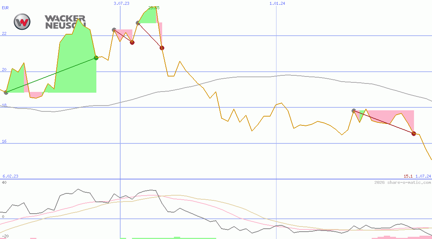Click the final red marker near 16 EUR
432x239 pixels.
tap(414, 133)
